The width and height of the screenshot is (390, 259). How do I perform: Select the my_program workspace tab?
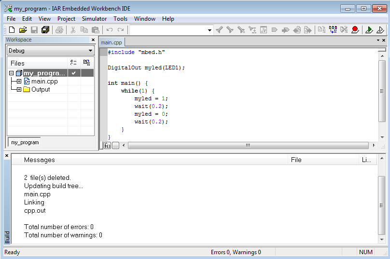[25, 142]
